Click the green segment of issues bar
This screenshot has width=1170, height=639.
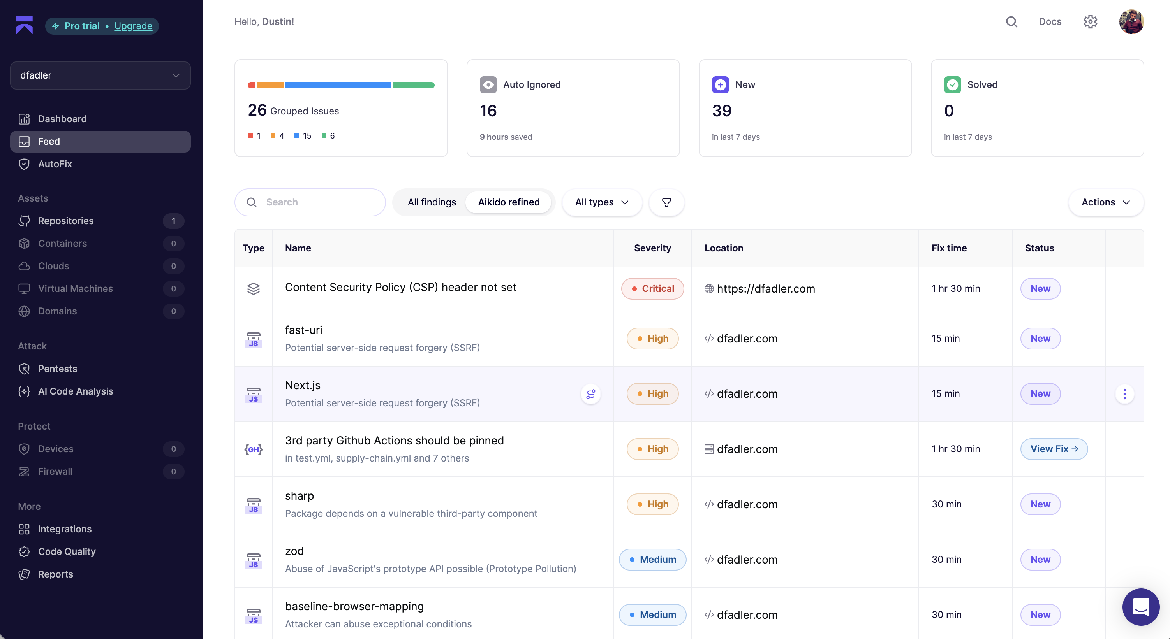(x=413, y=85)
